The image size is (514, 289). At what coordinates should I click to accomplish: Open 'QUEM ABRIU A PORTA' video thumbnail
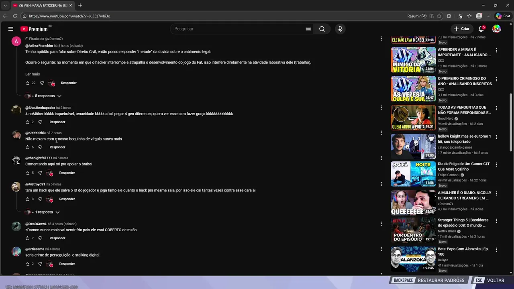(413, 118)
